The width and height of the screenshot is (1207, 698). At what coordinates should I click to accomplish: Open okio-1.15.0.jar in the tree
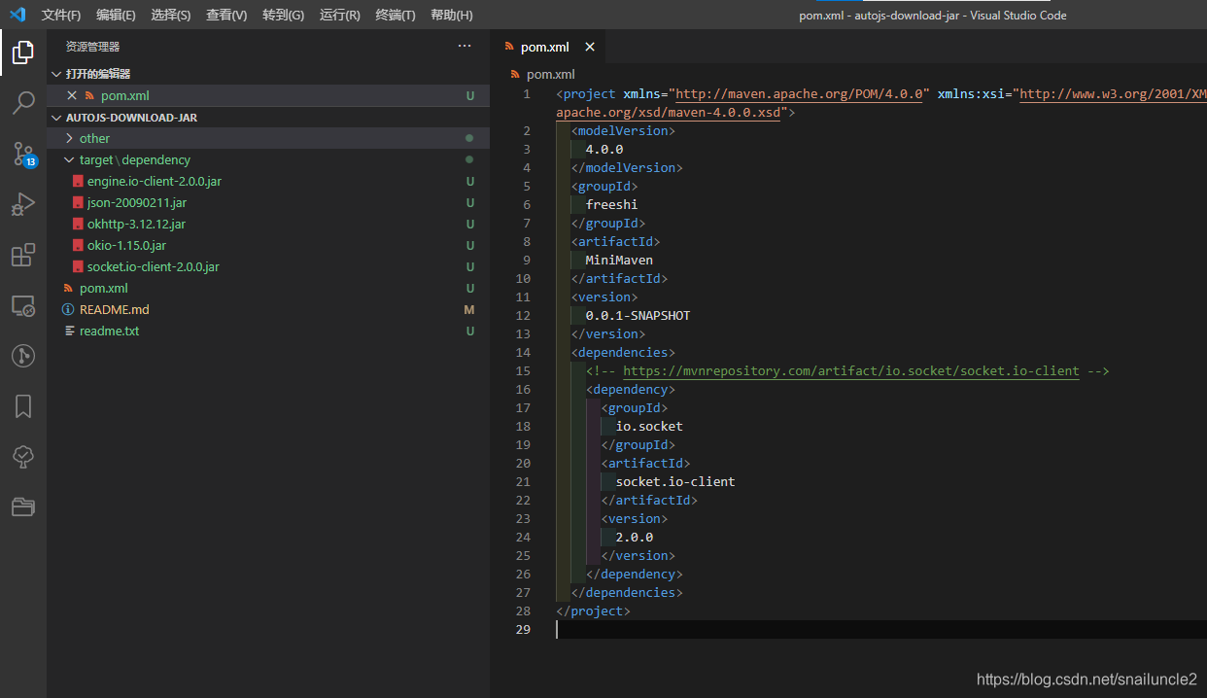pos(126,245)
